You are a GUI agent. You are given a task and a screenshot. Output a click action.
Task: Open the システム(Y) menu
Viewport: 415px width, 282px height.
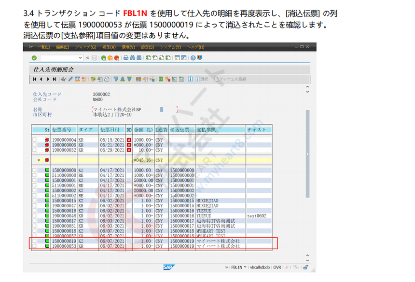tap(171, 47)
